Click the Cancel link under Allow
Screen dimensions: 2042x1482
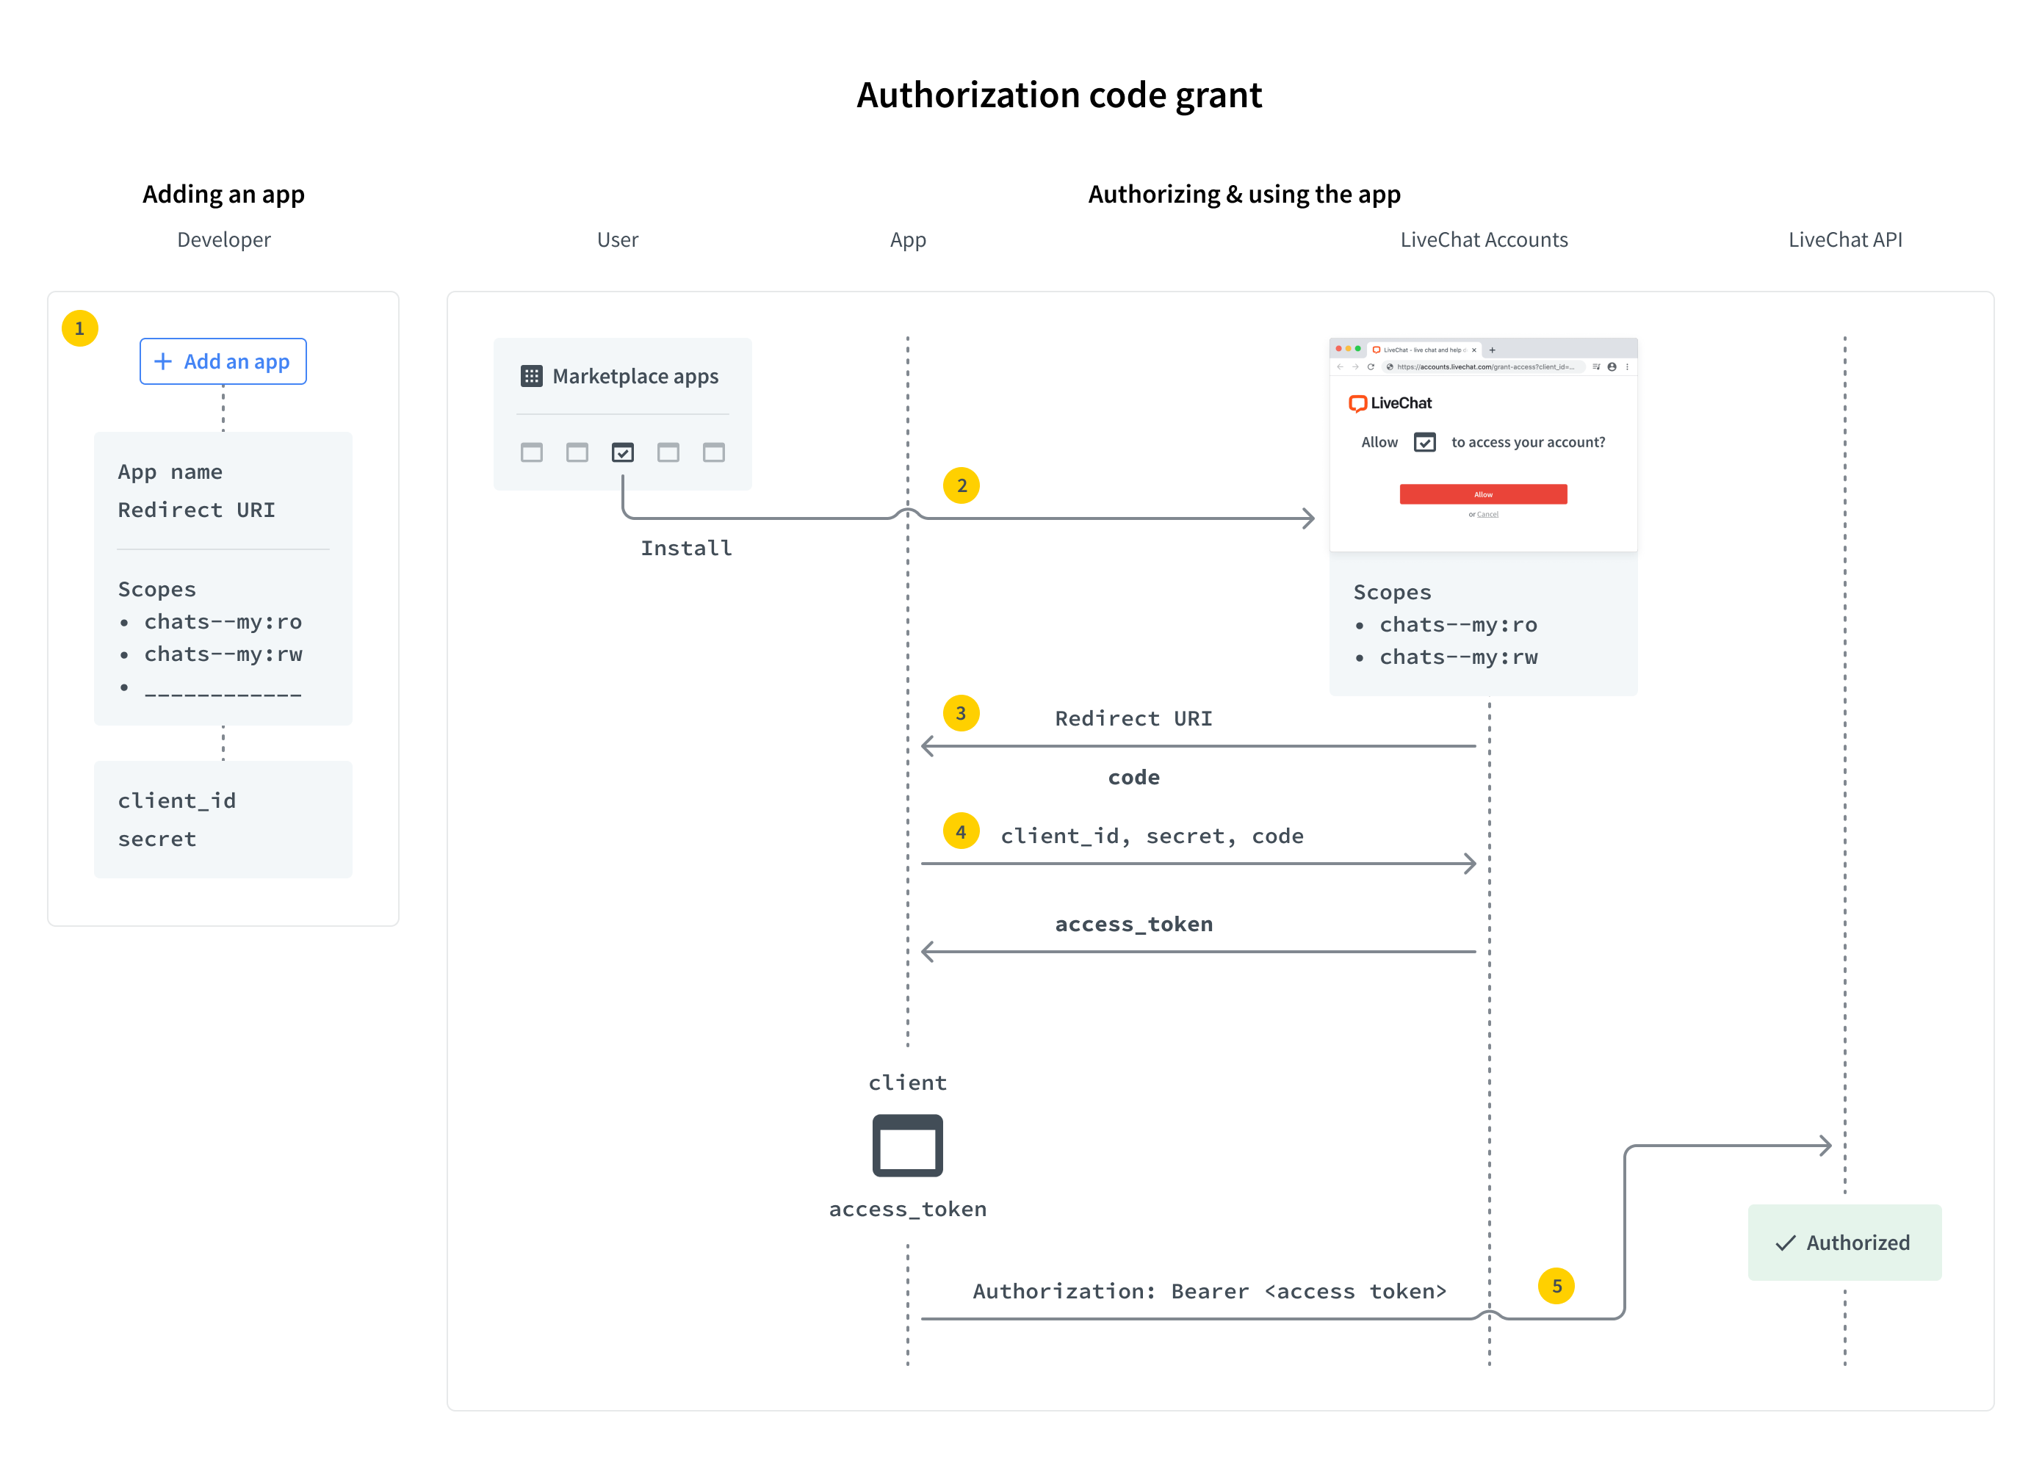(1489, 514)
